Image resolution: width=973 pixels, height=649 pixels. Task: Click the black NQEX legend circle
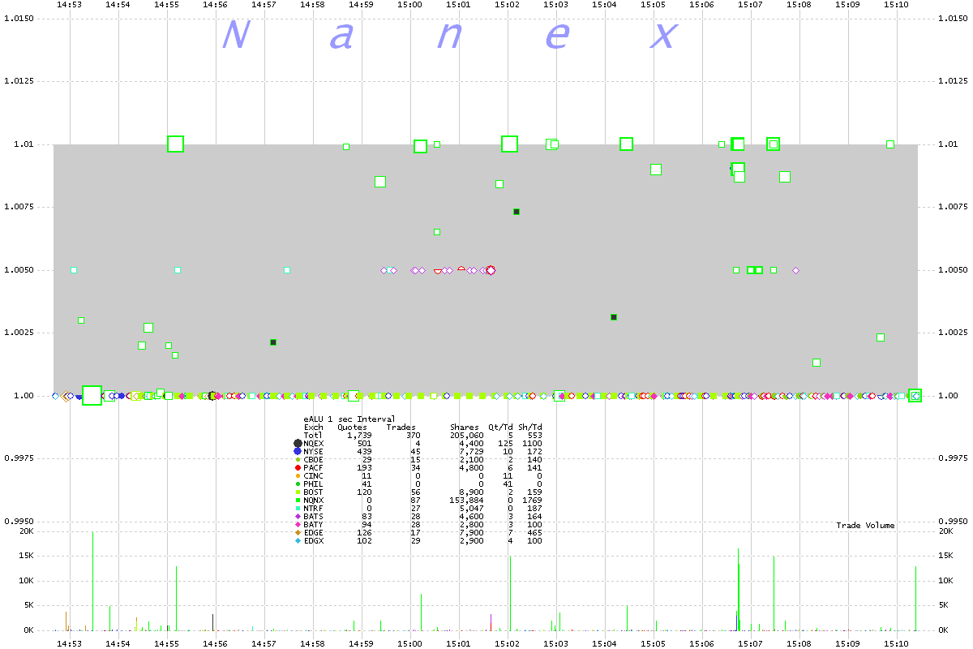tap(298, 443)
